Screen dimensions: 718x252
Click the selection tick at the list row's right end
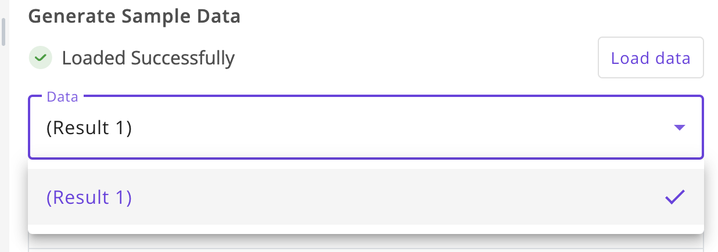tap(675, 197)
